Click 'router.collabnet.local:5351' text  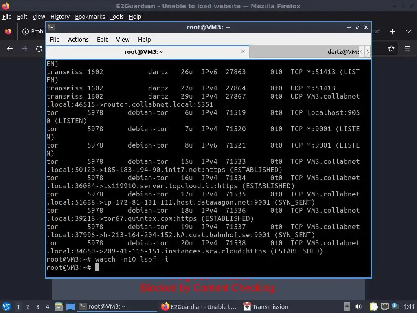(x=158, y=104)
